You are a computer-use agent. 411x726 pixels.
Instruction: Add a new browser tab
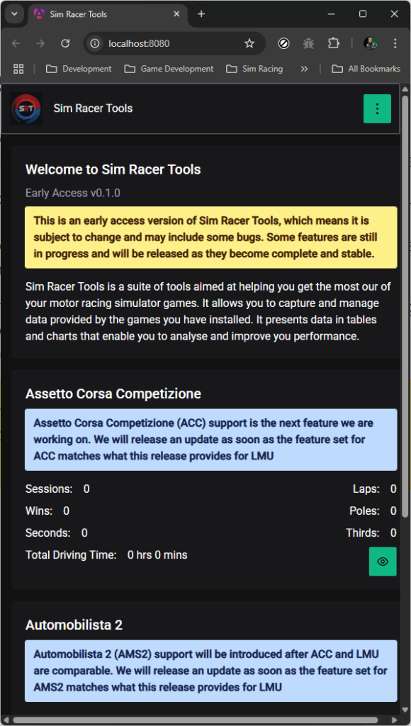pyautogui.click(x=201, y=14)
